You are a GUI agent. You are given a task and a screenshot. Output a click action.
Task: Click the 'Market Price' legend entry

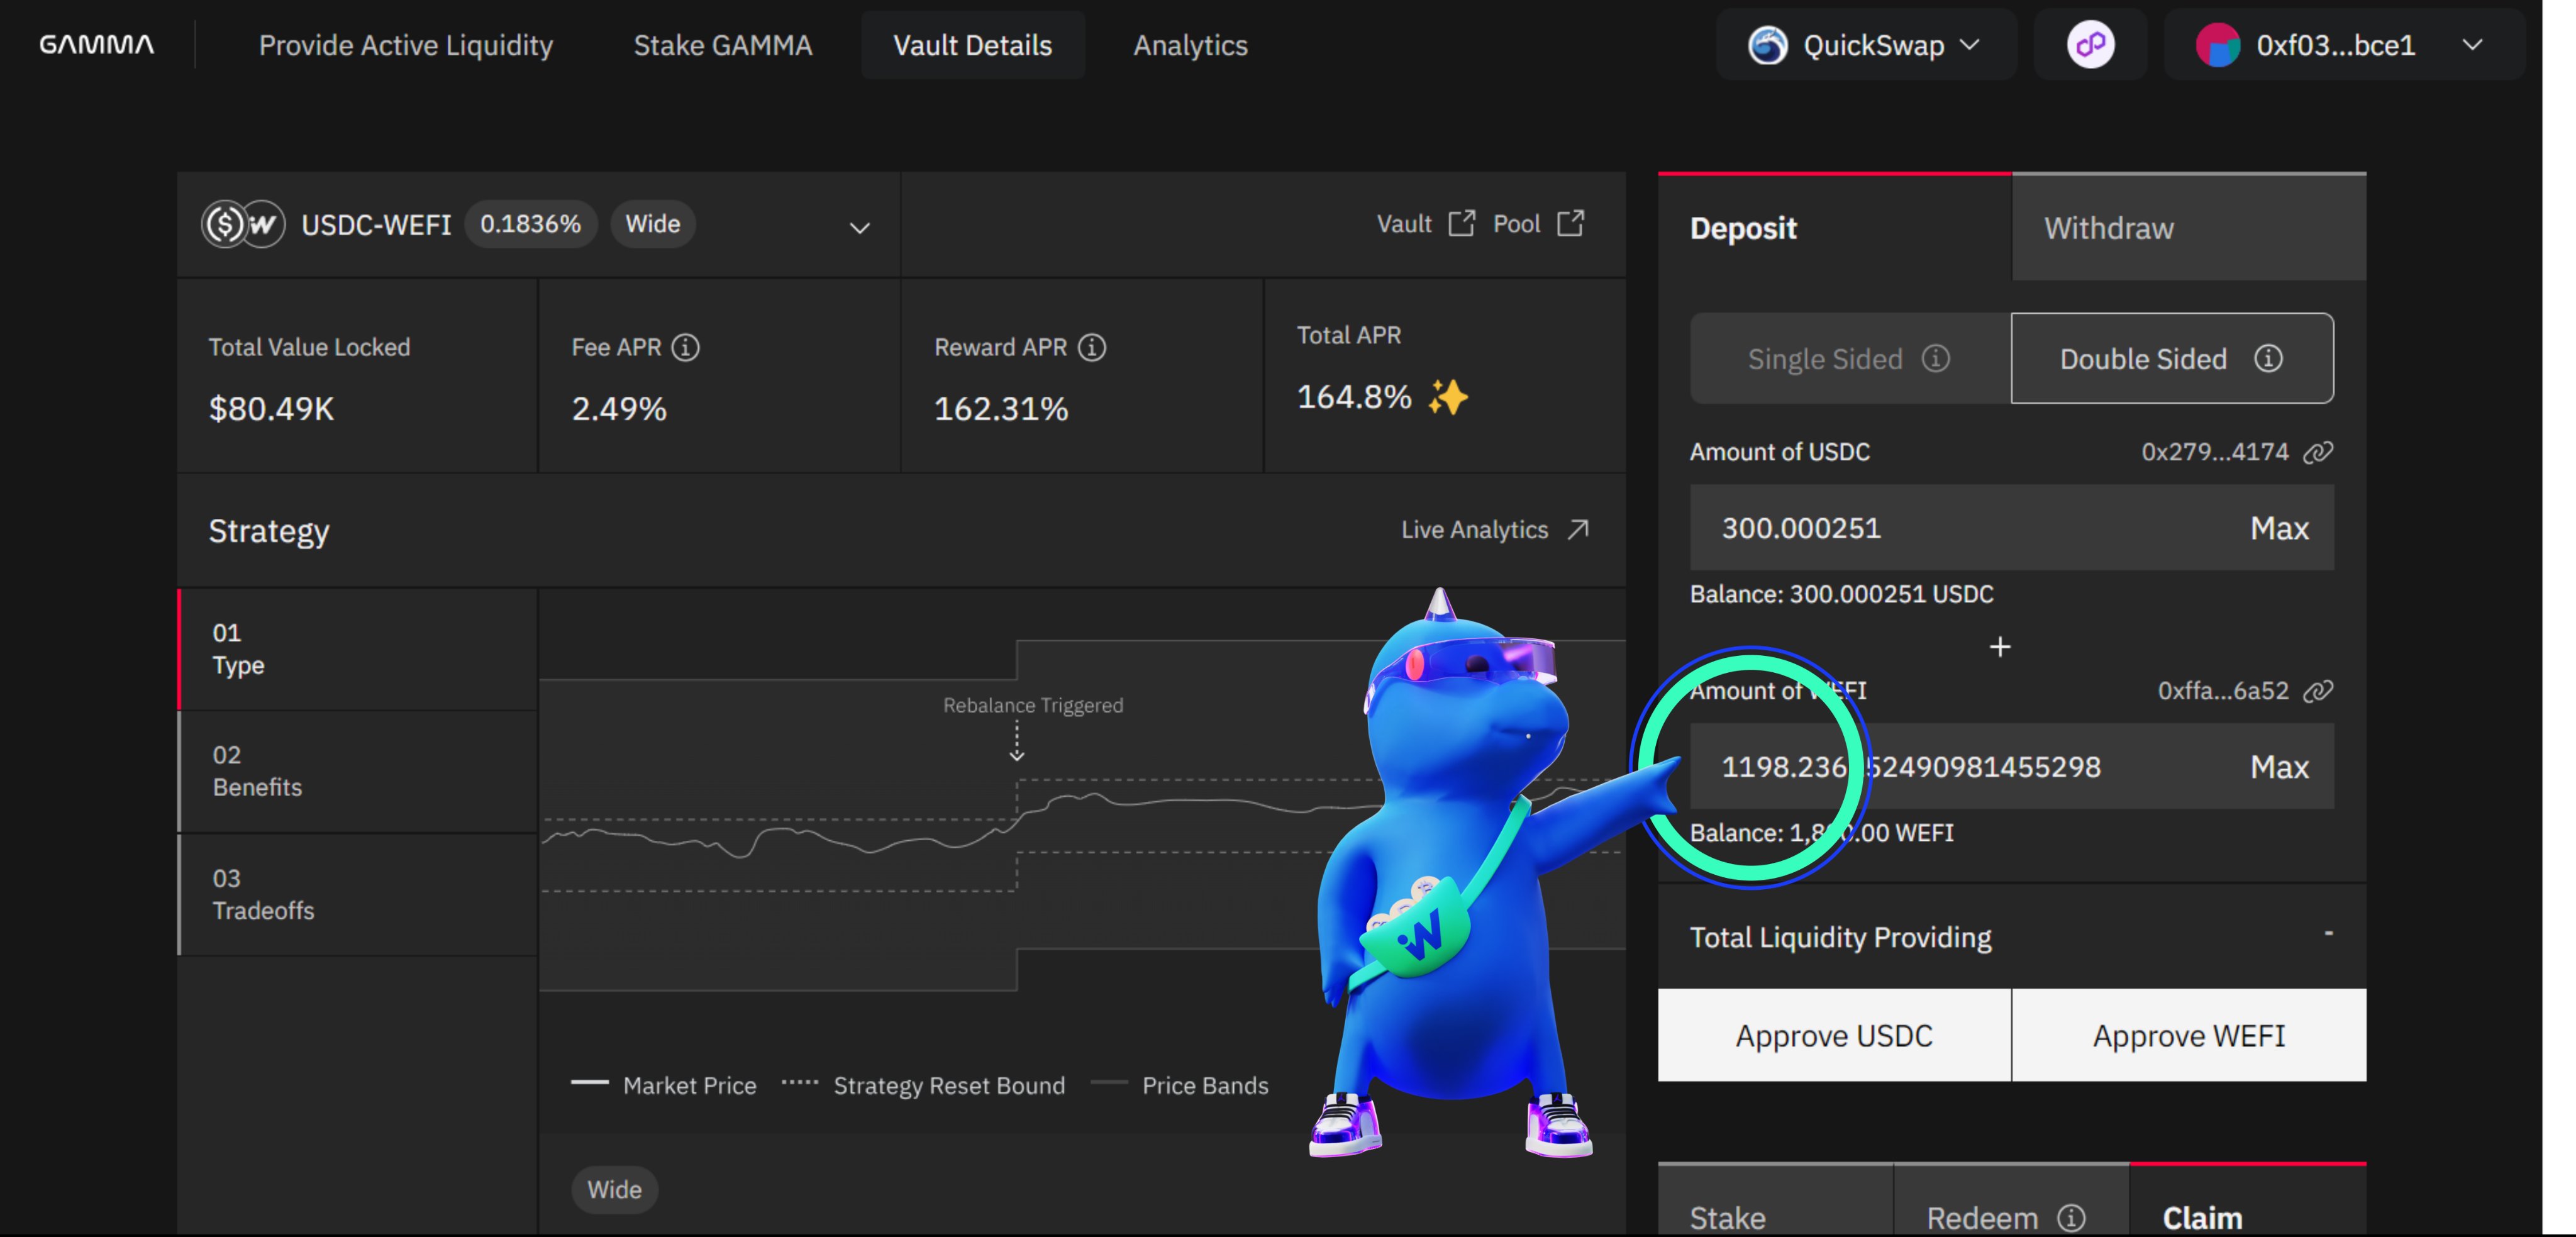click(664, 1085)
